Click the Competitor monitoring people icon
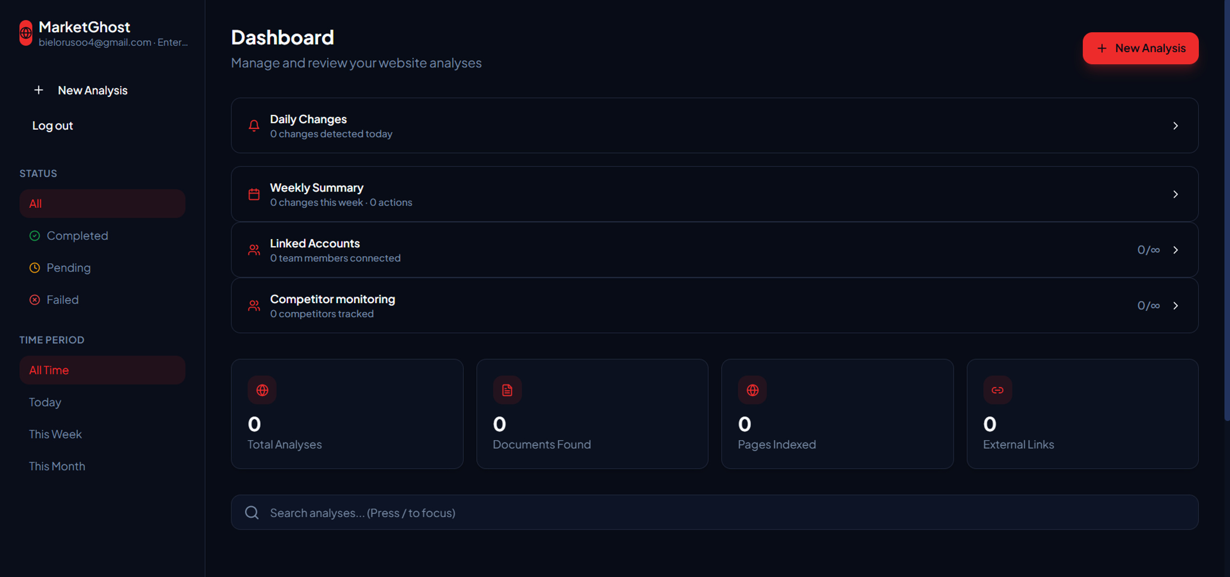Screen dimensions: 1230x577 tap(254, 306)
